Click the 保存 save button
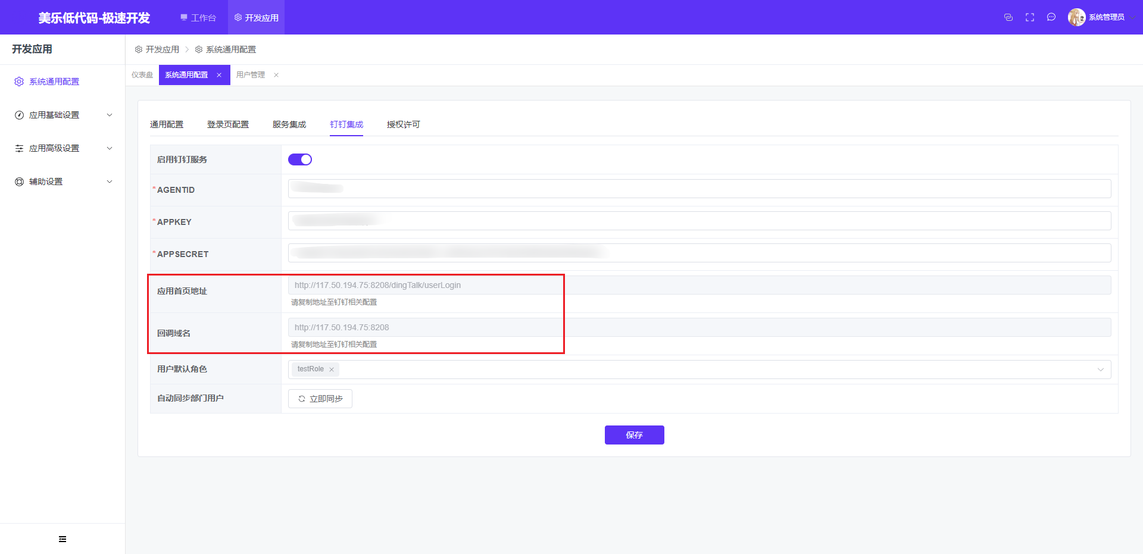 (x=635, y=435)
